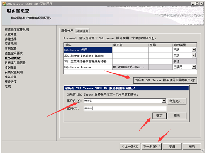
Task: Select 安装规则 step in sidebar
Action: (11, 44)
